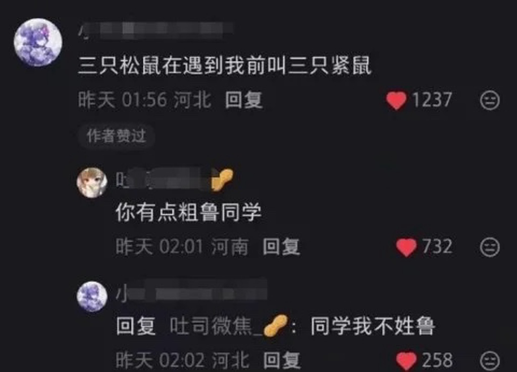
Task: Open the blurred username on last reply
Action: click(x=191, y=293)
